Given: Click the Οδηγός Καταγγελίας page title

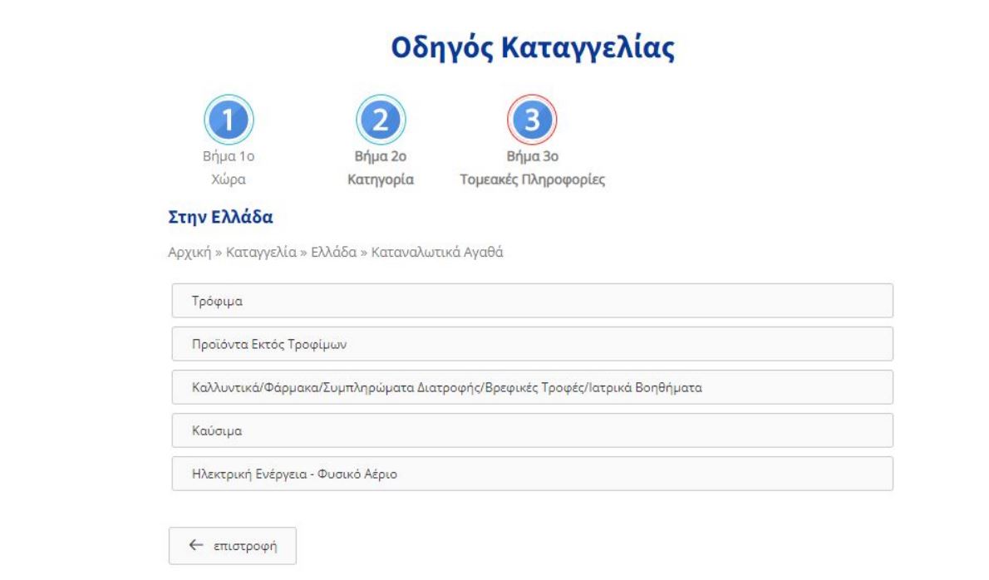Looking at the screenshot, I should coord(532,49).
